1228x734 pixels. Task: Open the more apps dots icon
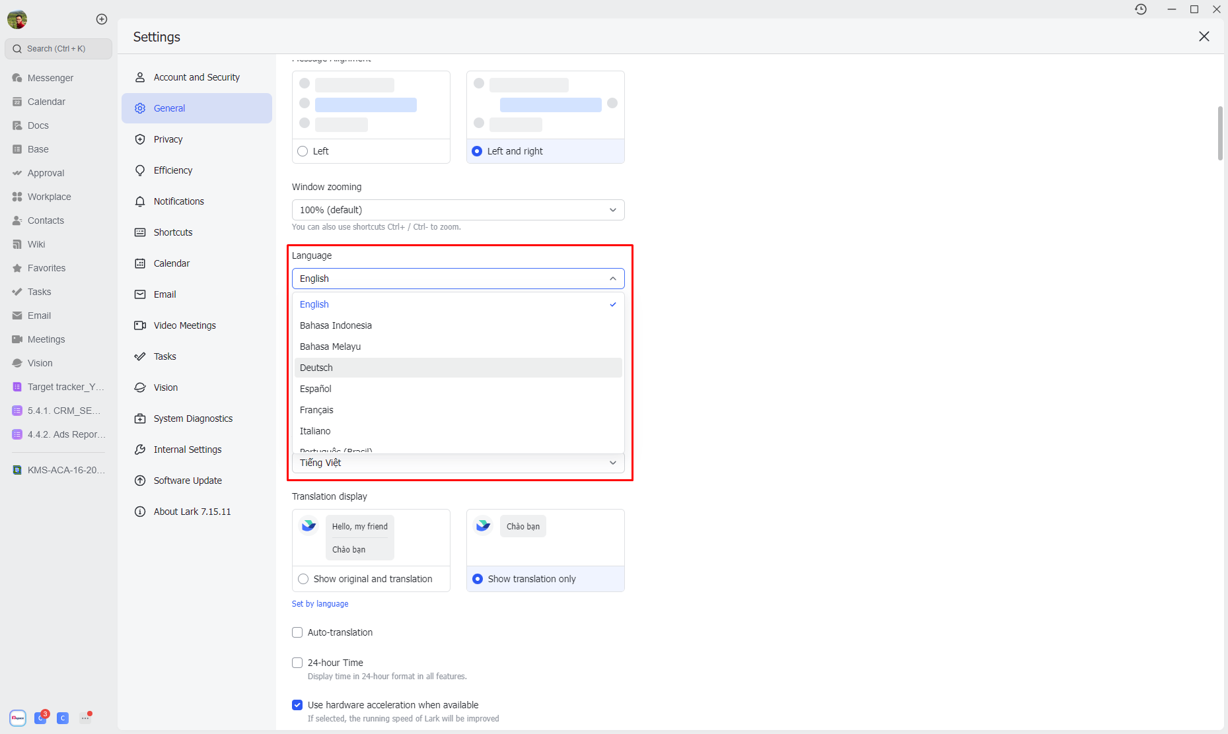85,717
